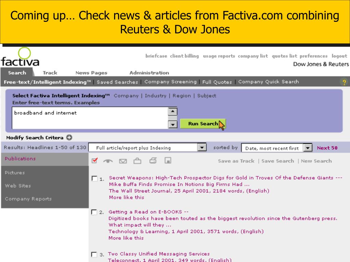The height and width of the screenshot is (262, 350).
Task: Open Saved Searches
Action: click(118, 82)
